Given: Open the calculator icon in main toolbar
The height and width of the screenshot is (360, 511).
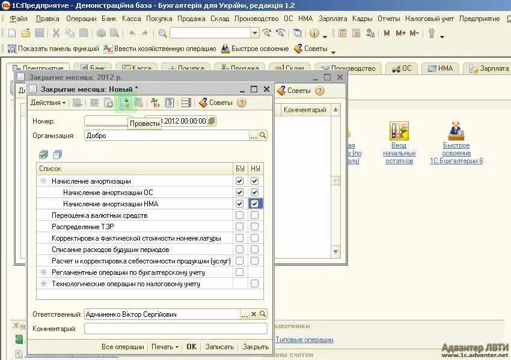Looking at the screenshot, I should click(342, 33).
